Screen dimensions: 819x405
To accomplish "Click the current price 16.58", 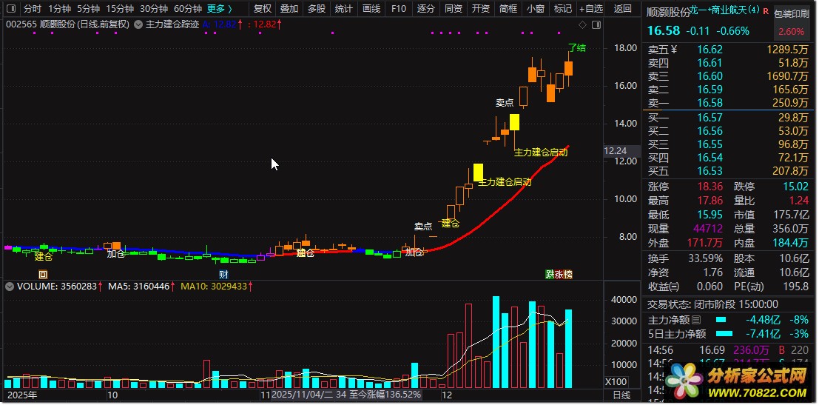I will click(x=664, y=31).
